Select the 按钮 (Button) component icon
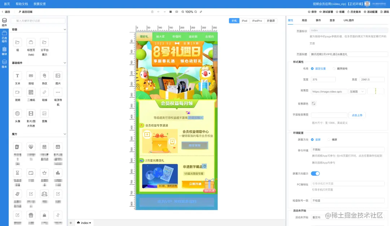This screenshot has height=226, width=390. [31, 75]
